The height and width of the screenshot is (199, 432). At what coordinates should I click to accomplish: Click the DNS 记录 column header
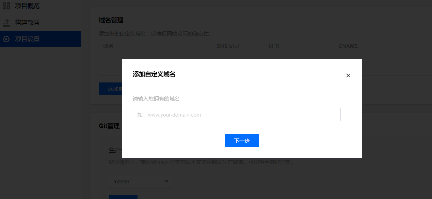tap(228, 46)
